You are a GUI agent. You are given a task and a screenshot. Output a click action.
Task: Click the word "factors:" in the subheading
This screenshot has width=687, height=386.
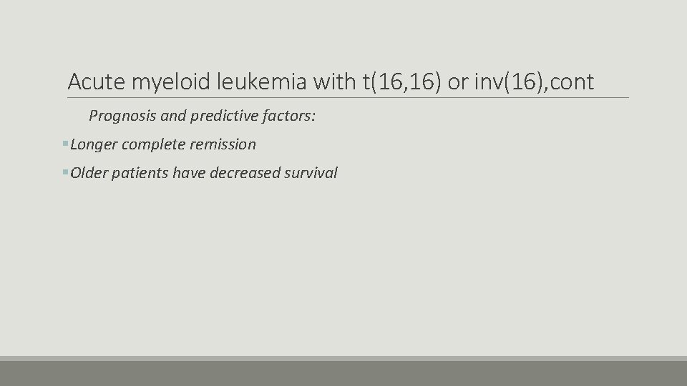pyautogui.click(x=289, y=116)
